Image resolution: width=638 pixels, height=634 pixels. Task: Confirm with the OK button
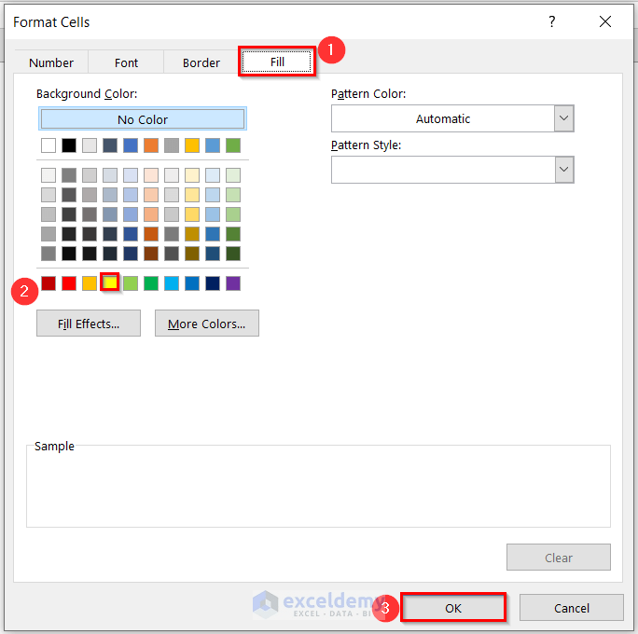tap(453, 608)
